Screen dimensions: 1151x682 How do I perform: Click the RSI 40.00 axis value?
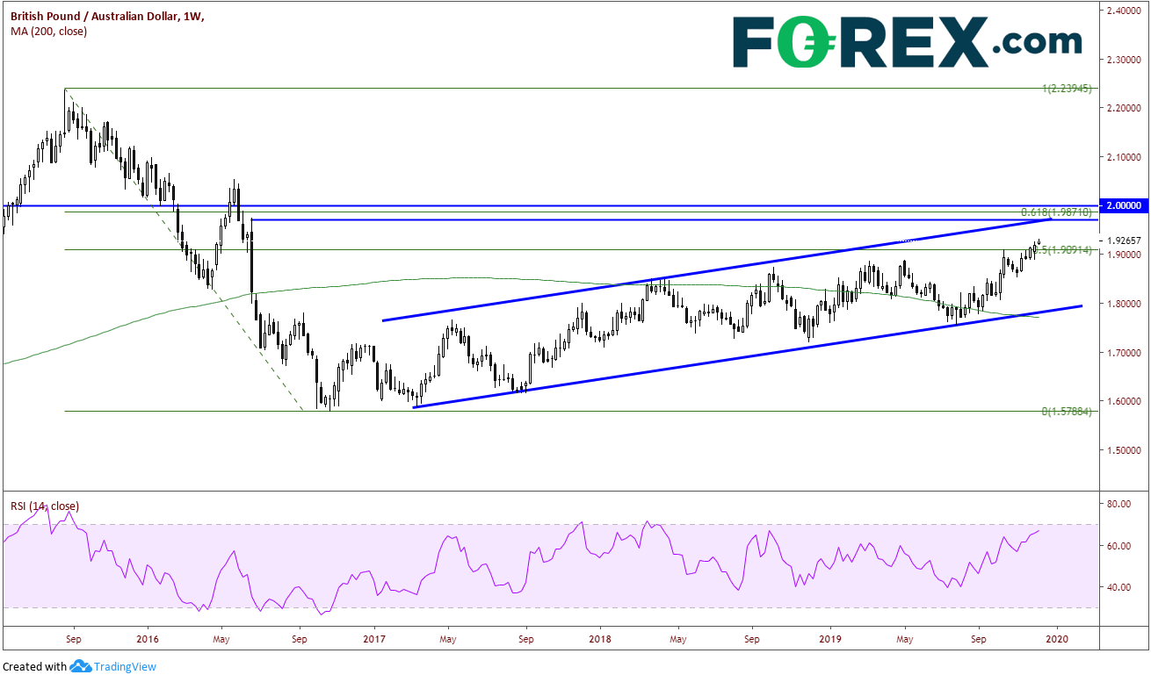[1118, 587]
